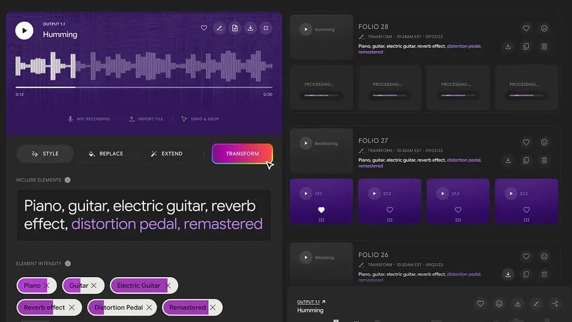Download Folio 27
Image resolution: width=572 pixels, height=322 pixels.
508,160
